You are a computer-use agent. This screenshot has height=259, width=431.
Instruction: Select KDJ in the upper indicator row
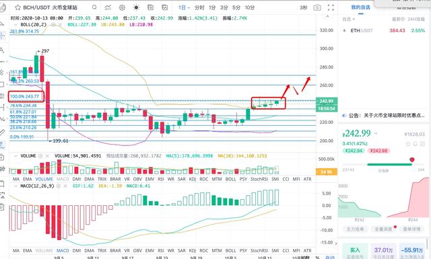[193, 179]
